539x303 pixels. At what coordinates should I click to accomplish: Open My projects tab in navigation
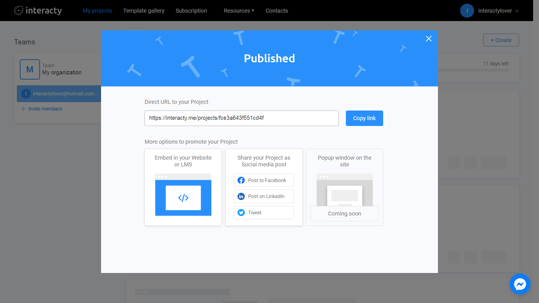click(x=97, y=10)
